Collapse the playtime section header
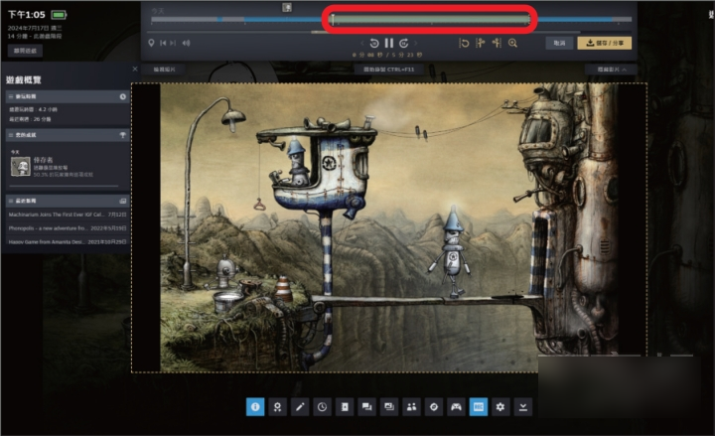 [x=68, y=96]
